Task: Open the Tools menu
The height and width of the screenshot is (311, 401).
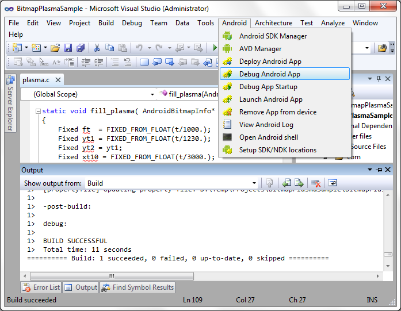Action: [205, 23]
